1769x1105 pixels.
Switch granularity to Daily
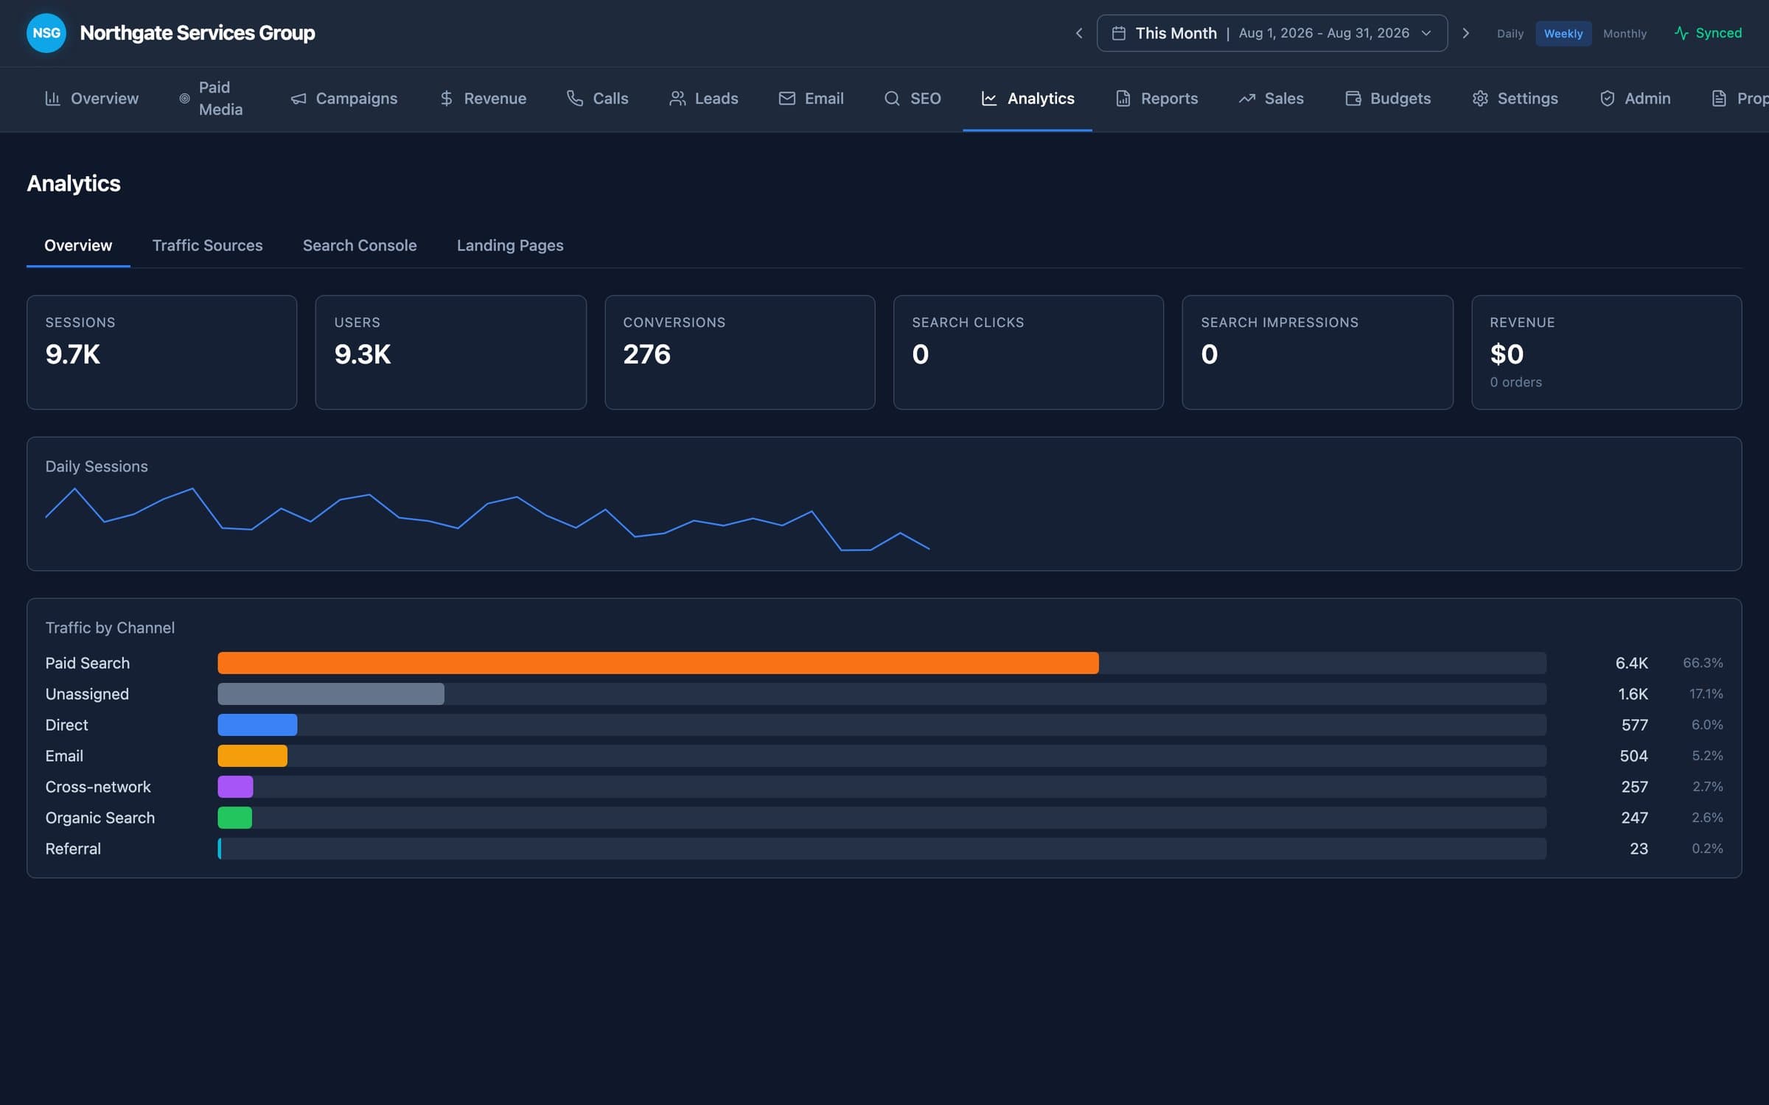pyautogui.click(x=1510, y=33)
